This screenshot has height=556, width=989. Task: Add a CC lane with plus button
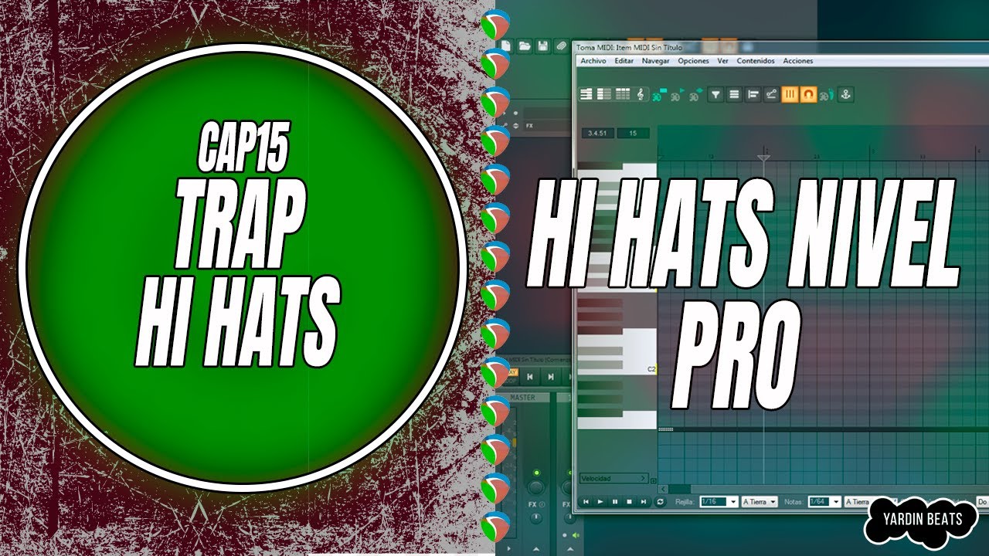coord(653,481)
